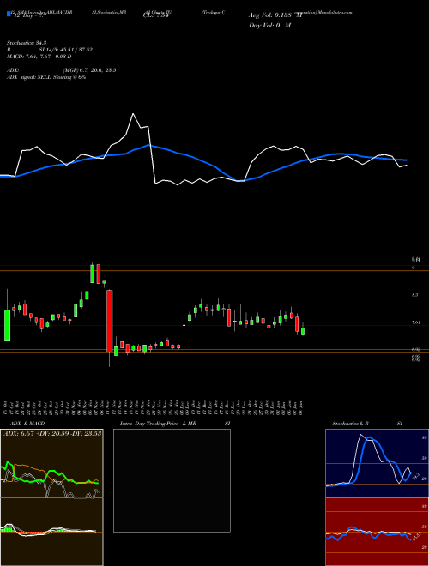Click the '34.3' value in Stochastics chart
This screenshot has width=429, height=566.
point(415,475)
